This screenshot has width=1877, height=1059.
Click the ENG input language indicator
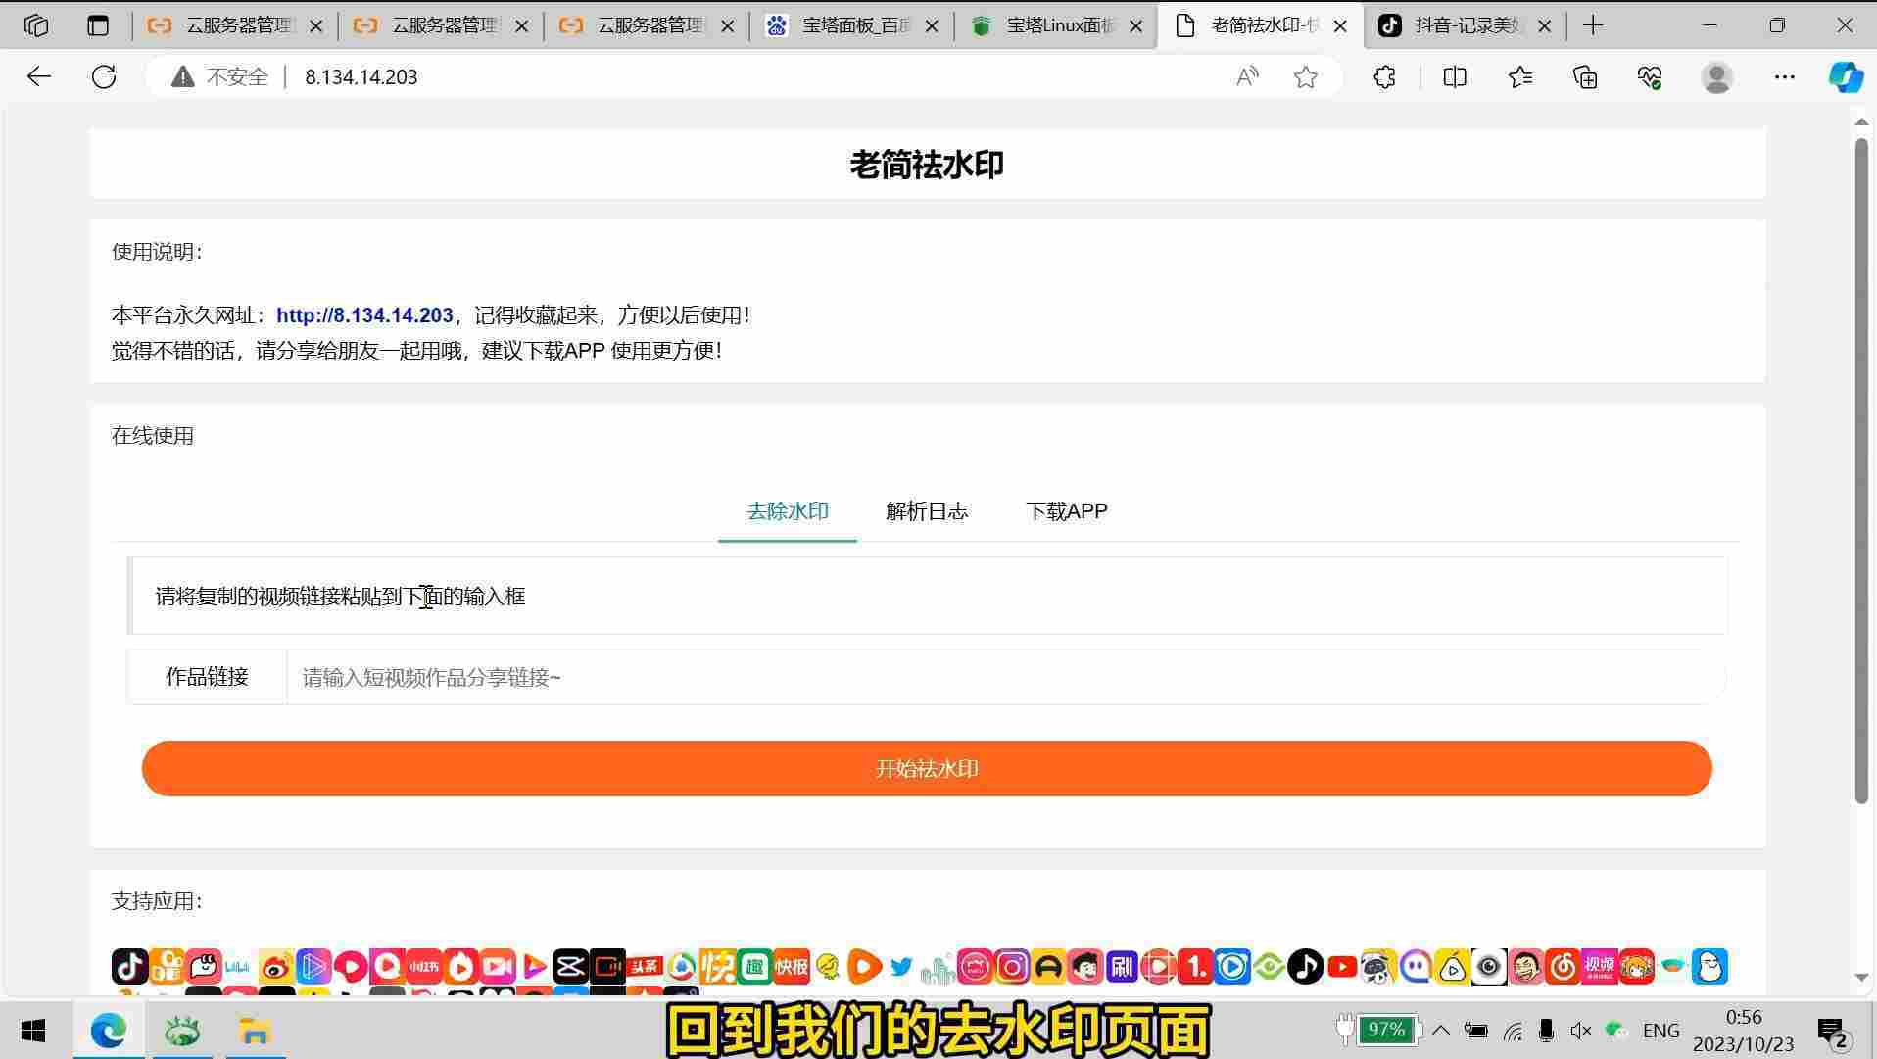pyautogui.click(x=1660, y=1031)
